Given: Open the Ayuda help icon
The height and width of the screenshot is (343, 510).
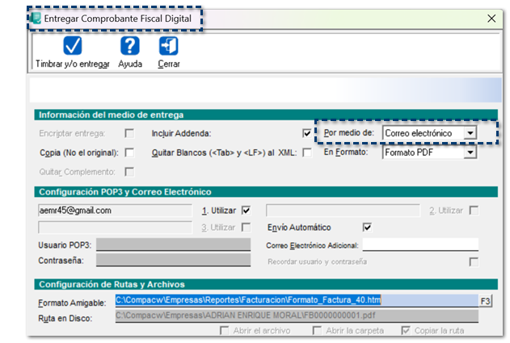Looking at the screenshot, I should pyautogui.click(x=129, y=45).
